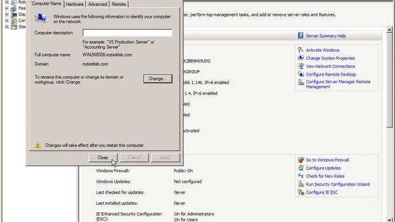Click the 'Changes will take effect' restart notice
Screen dimensions: 395x222
[94, 146]
